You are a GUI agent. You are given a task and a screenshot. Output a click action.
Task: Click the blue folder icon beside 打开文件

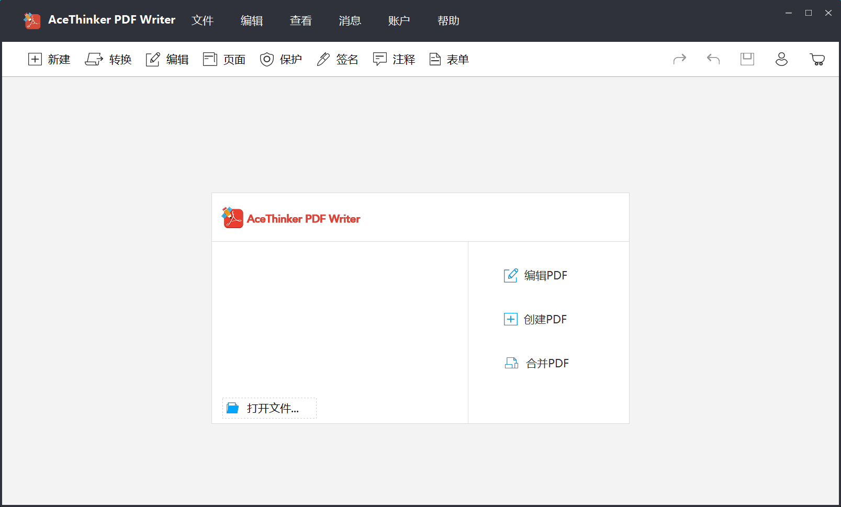tap(233, 408)
